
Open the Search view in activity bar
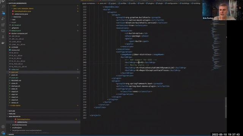click(x=3, y=6)
